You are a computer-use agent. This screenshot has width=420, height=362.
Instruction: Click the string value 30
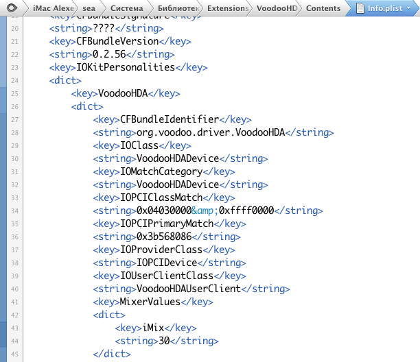click(x=164, y=341)
